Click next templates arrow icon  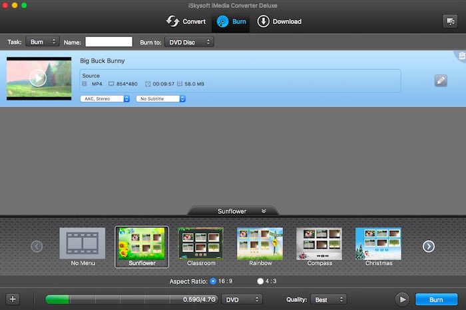coord(429,246)
